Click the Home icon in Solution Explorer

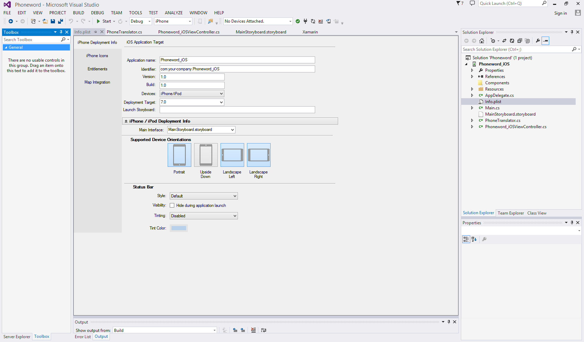(482, 41)
